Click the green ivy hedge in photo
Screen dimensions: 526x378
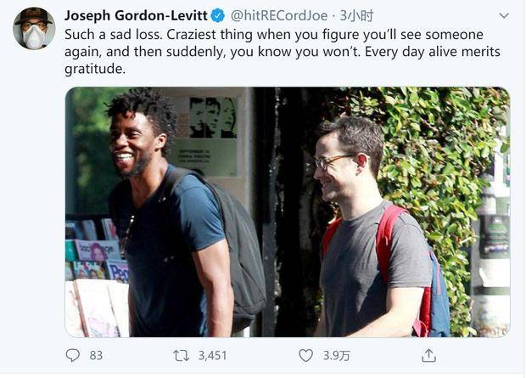click(x=433, y=161)
